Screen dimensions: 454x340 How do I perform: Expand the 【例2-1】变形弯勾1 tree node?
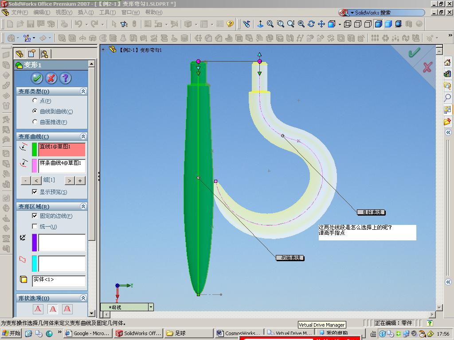click(103, 50)
